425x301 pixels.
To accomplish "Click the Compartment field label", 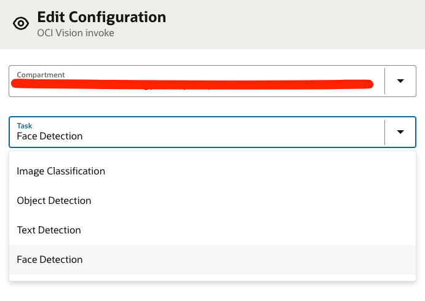I will pyautogui.click(x=41, y=75).
